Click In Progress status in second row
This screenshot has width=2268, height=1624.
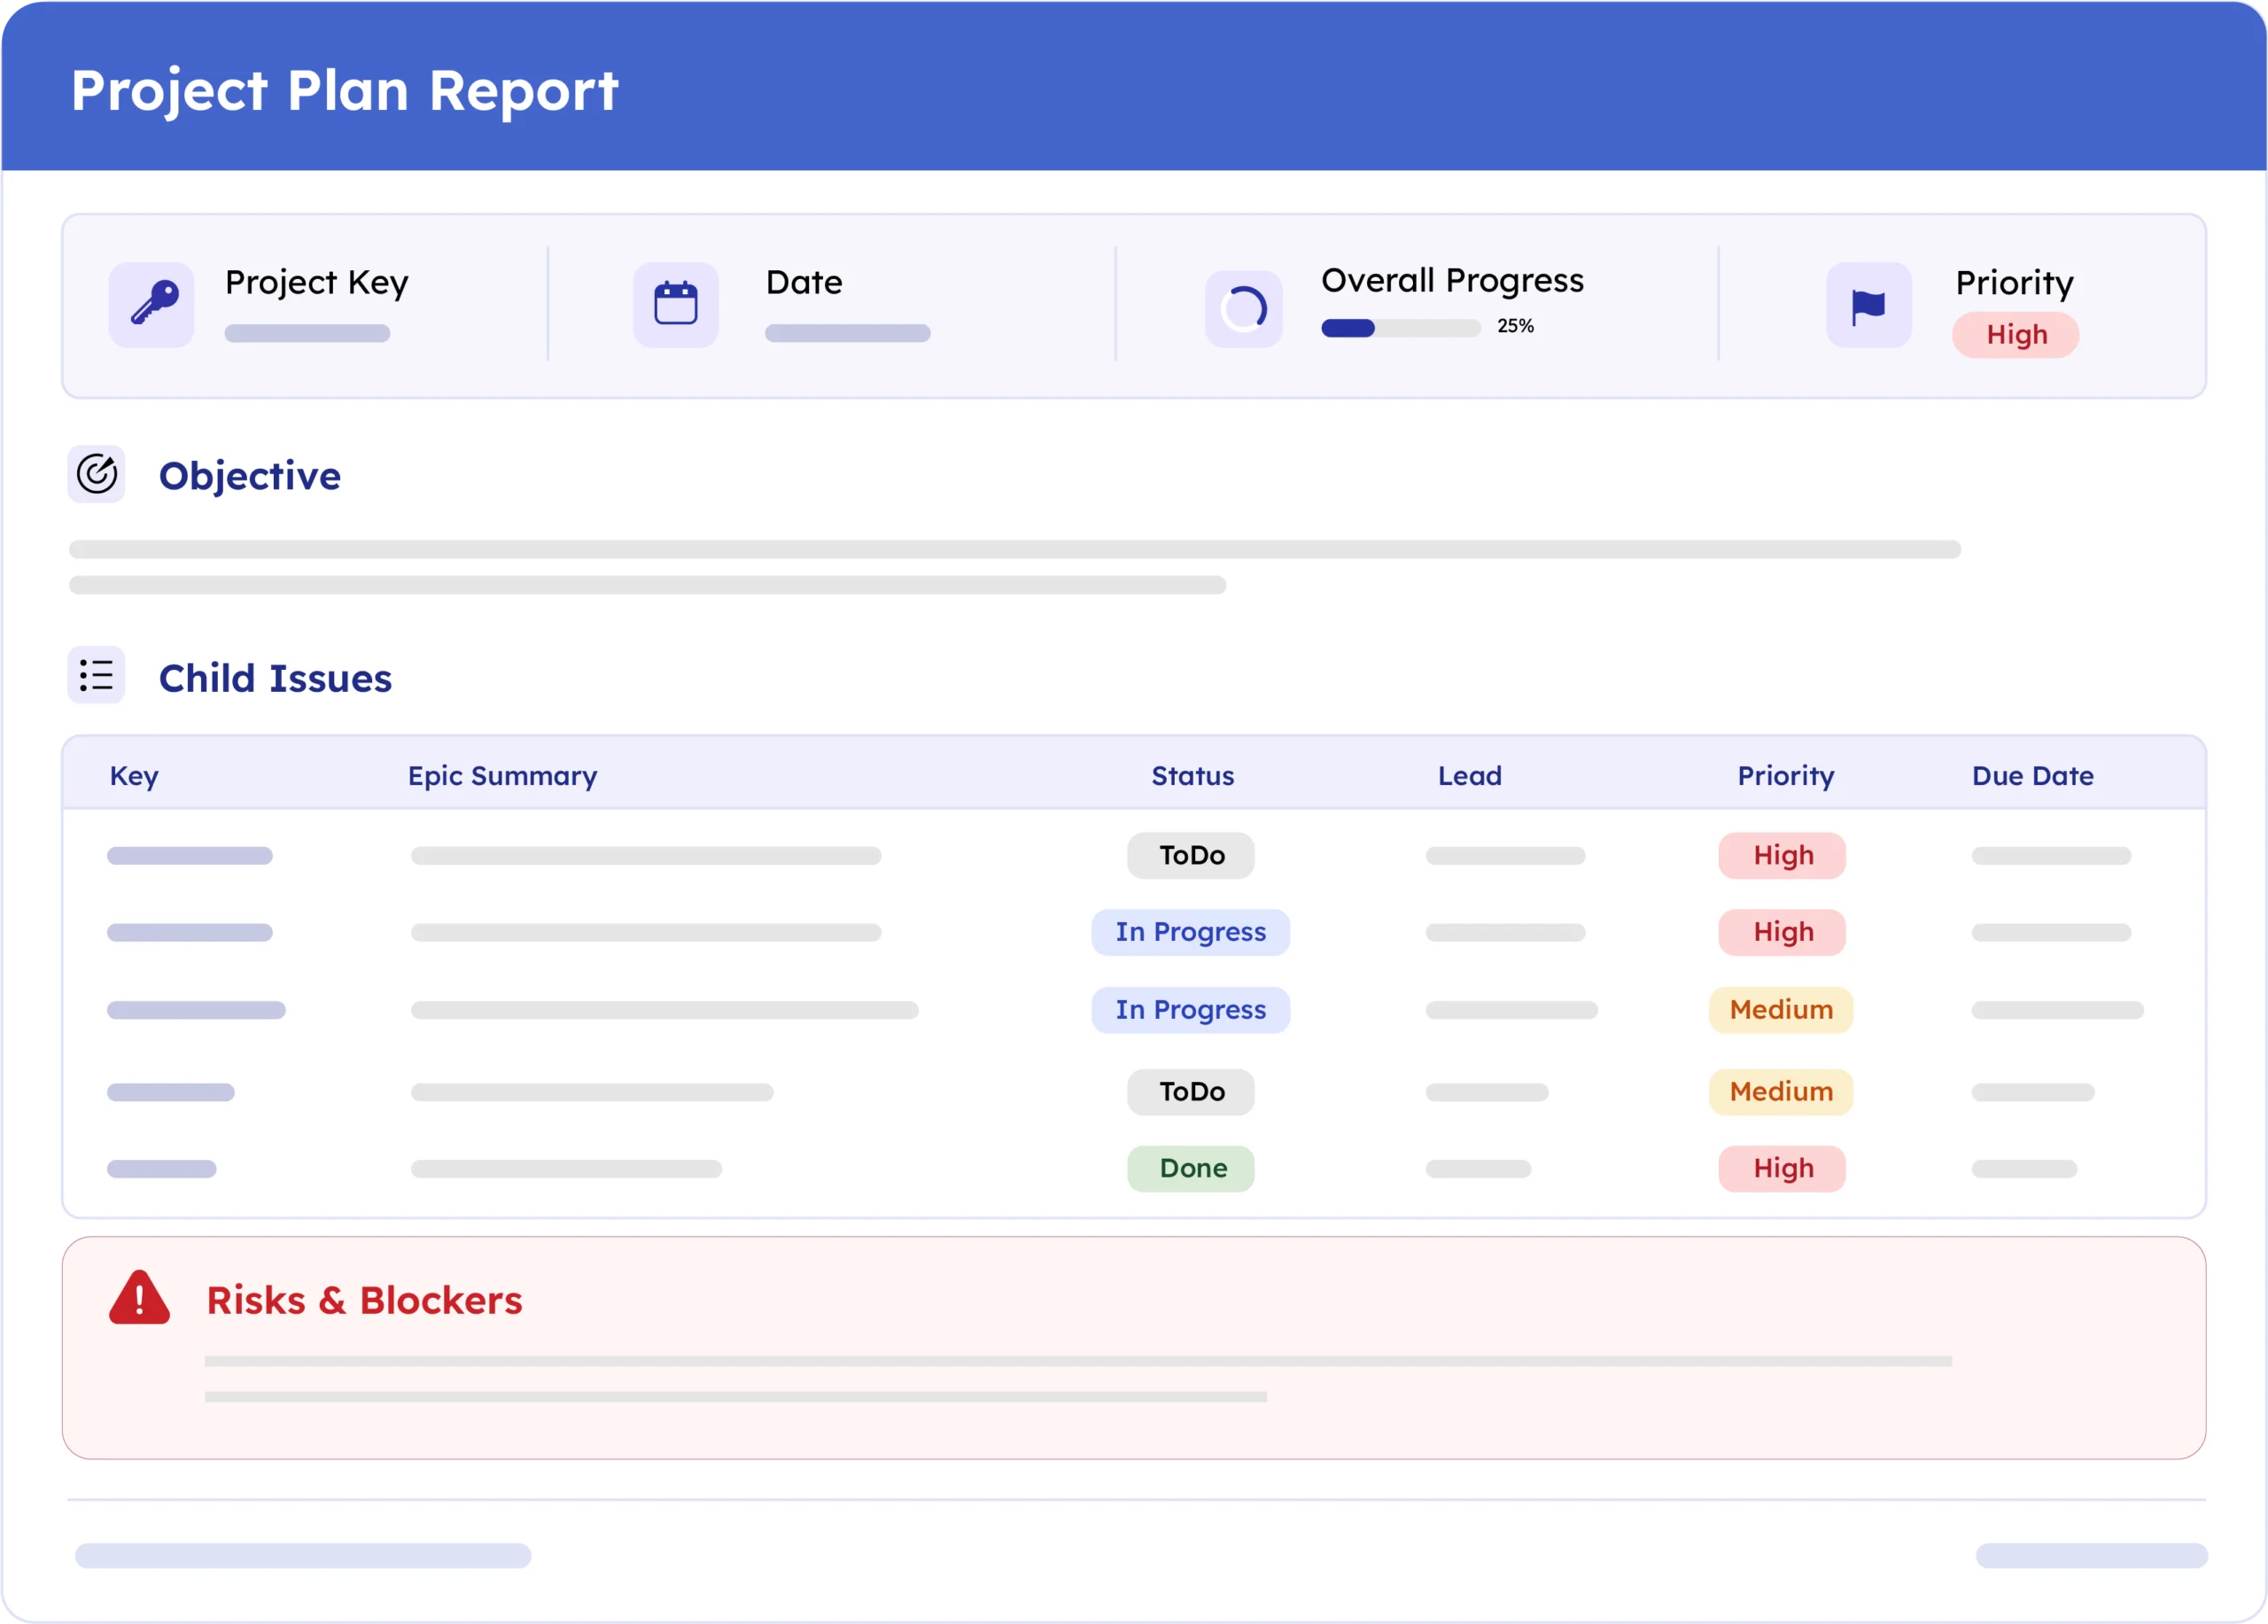pos(1191,932)
